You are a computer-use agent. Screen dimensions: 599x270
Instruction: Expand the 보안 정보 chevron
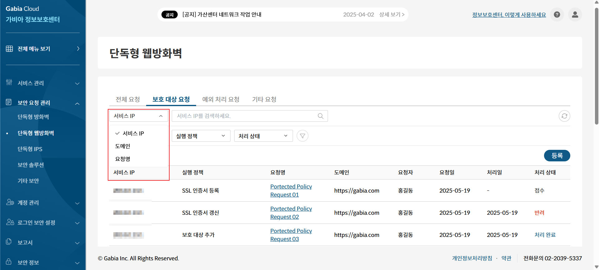click(x=77, y=263)
